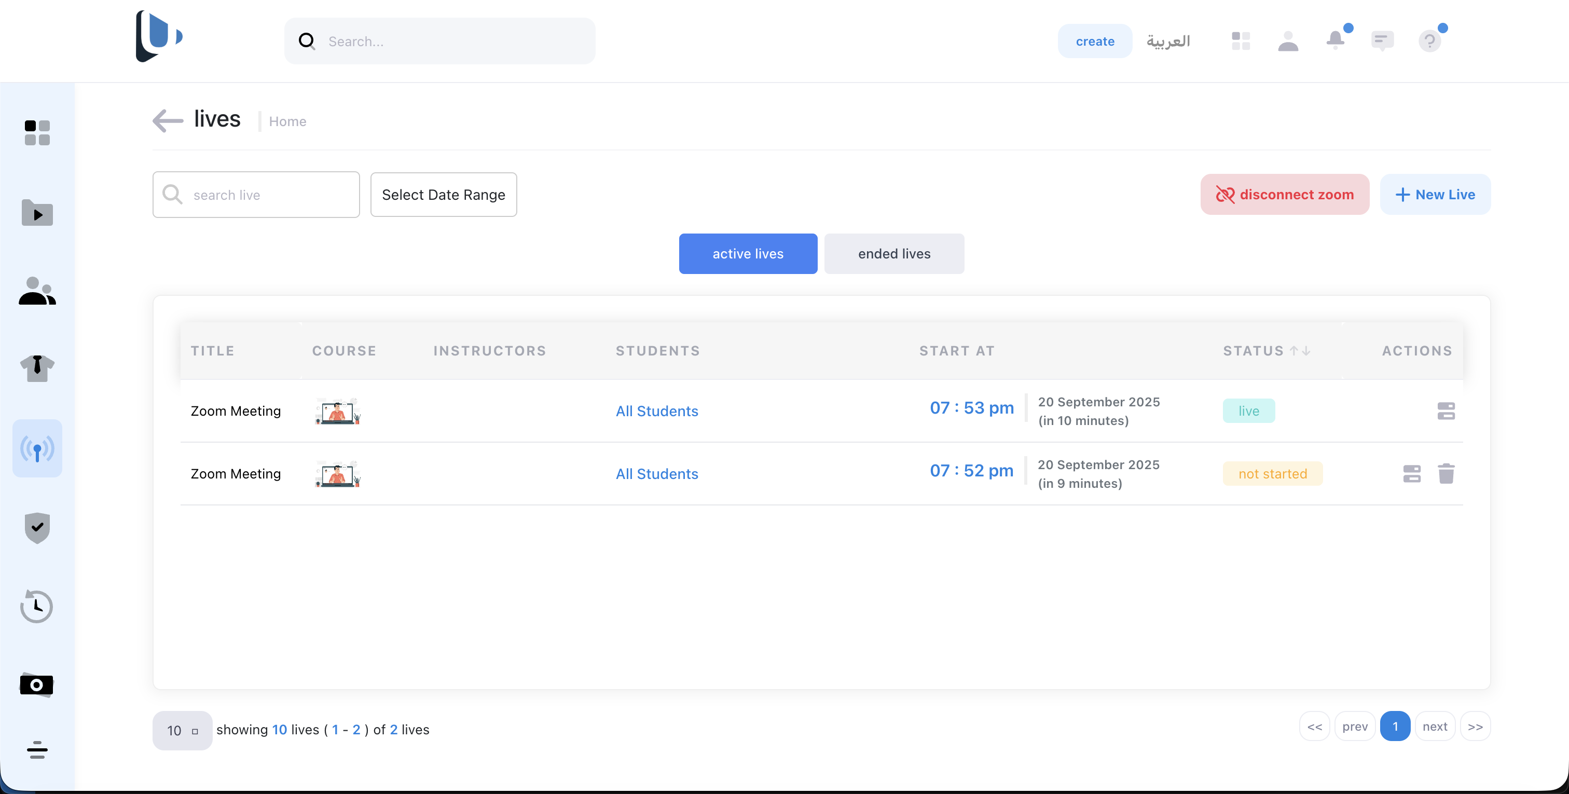
Task: Click the ACTIONS column header
Action: pos(1417,351)
